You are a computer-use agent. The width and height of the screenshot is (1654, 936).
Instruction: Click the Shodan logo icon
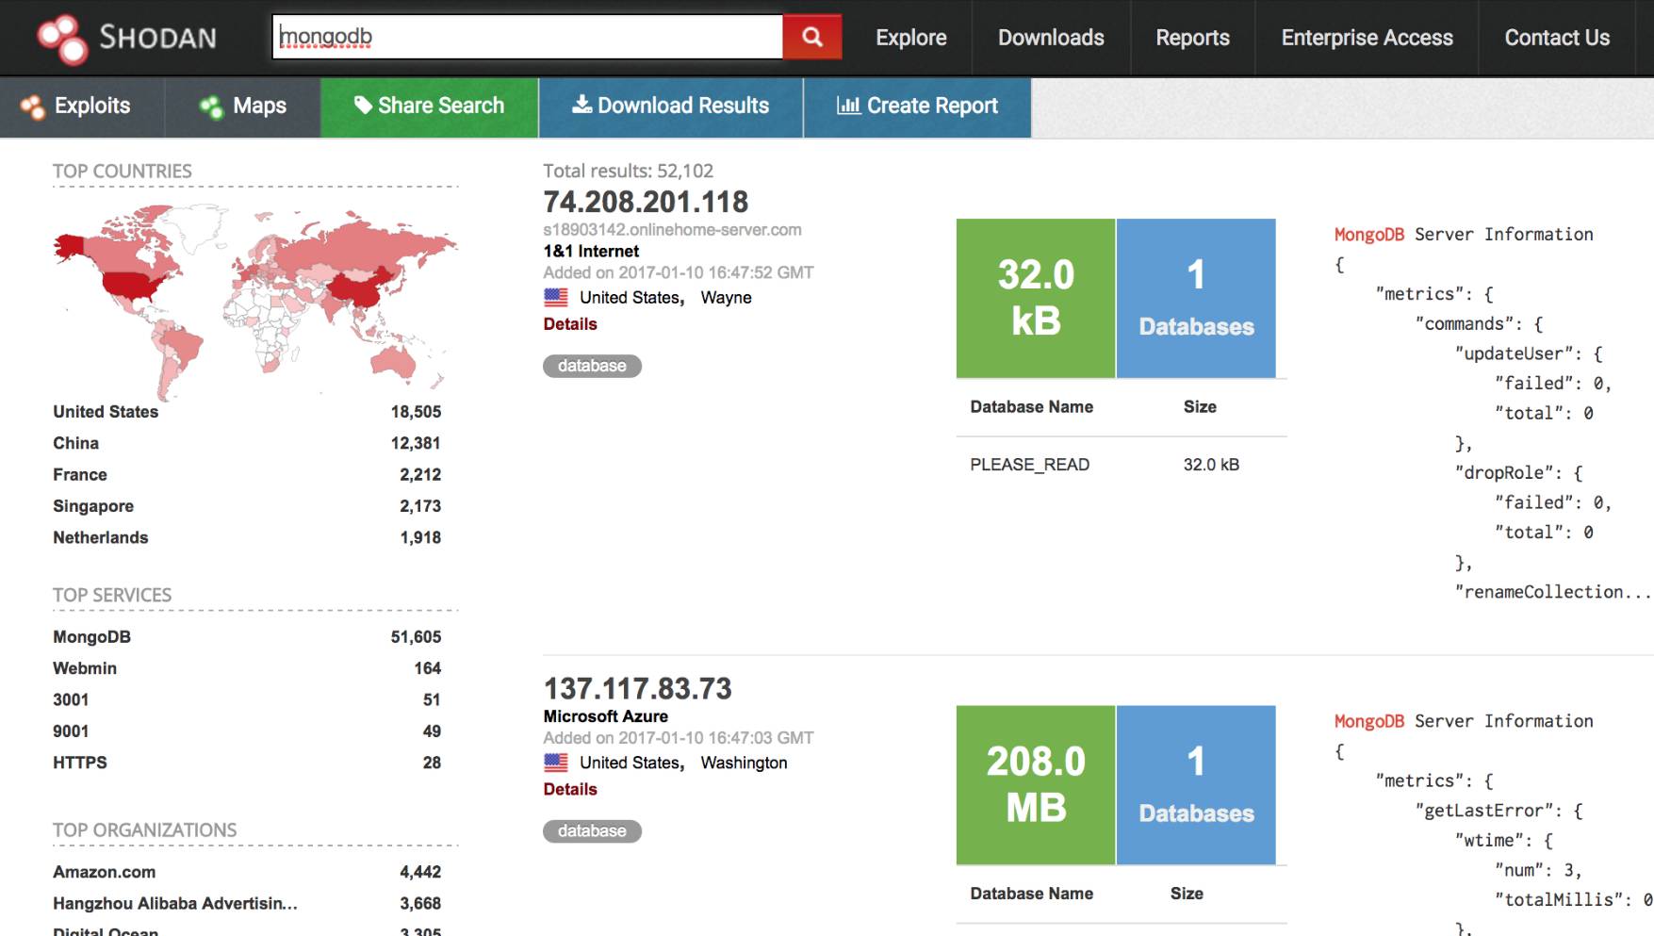click(62, 39)
